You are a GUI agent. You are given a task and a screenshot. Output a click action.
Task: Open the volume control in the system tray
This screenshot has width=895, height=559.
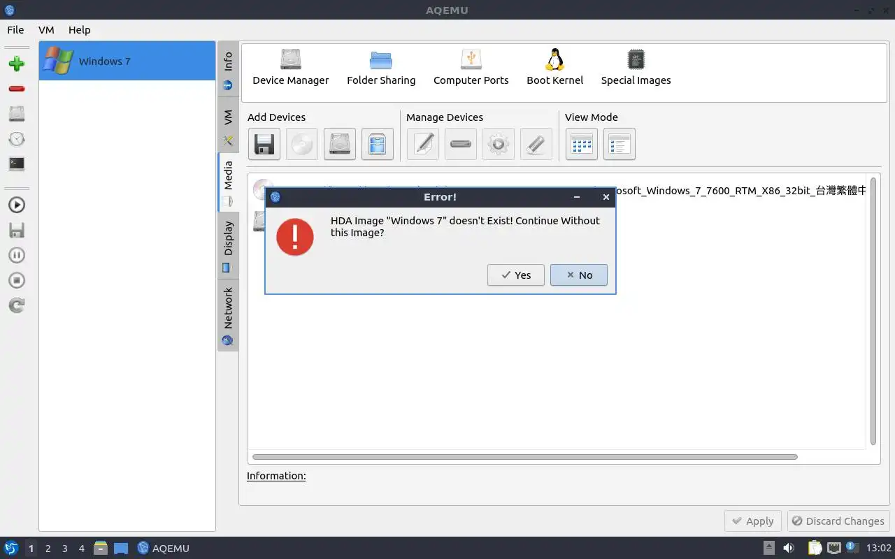tap(789, 548)
